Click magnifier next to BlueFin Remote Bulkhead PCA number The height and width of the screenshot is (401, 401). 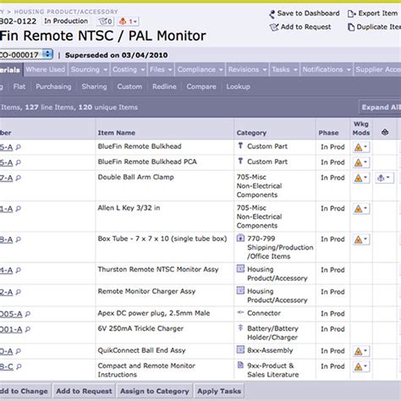(x=19, y=162)
